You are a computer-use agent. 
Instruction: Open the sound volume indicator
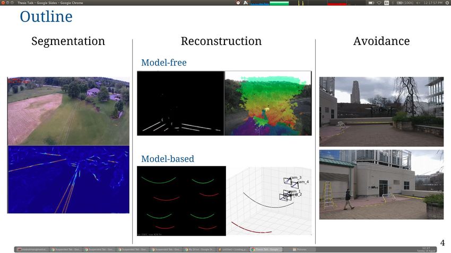[418, 3]
